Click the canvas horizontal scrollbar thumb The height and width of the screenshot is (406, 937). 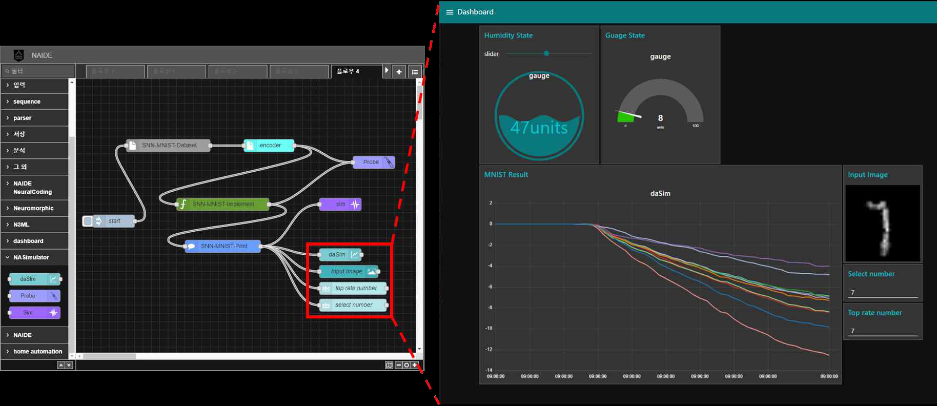coord(110,356)
